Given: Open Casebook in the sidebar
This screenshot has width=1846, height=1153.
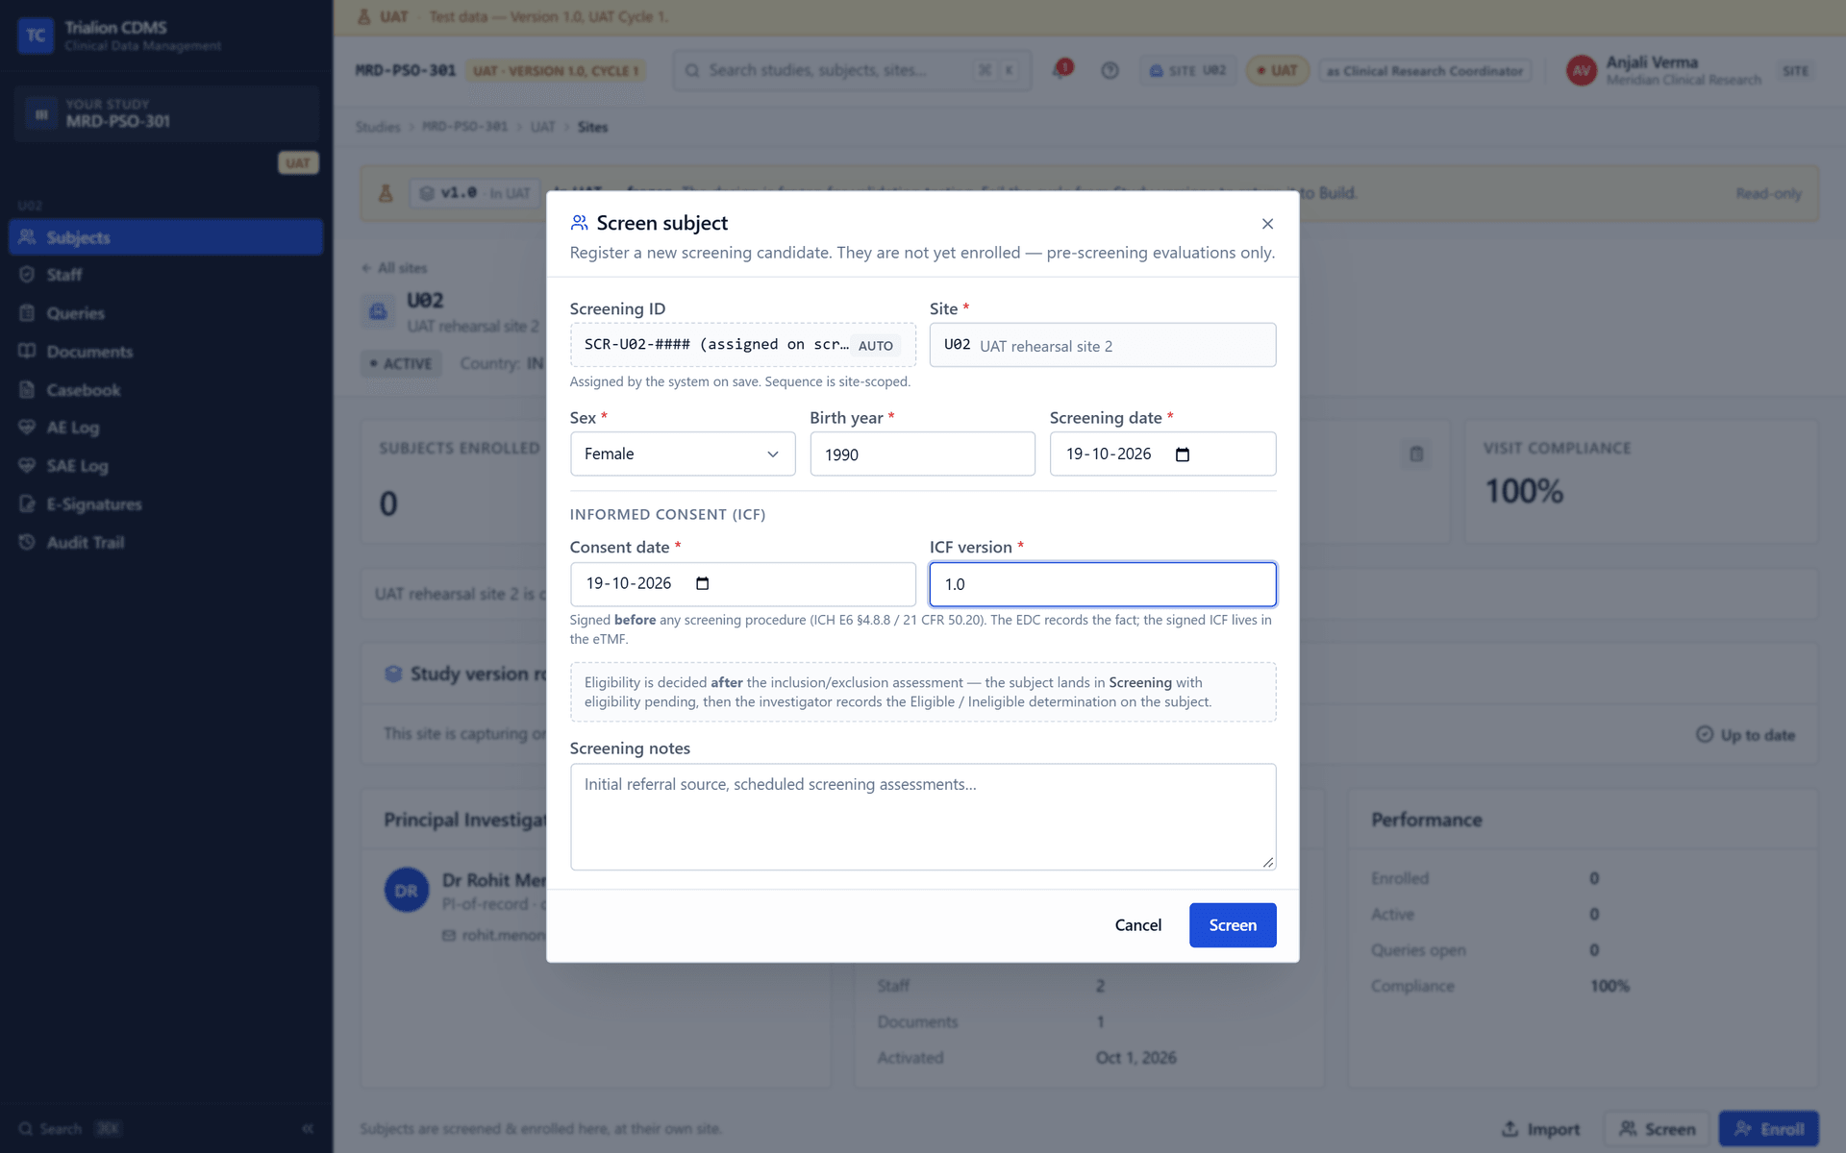Looking at the screenshot, I should [165, 390].
